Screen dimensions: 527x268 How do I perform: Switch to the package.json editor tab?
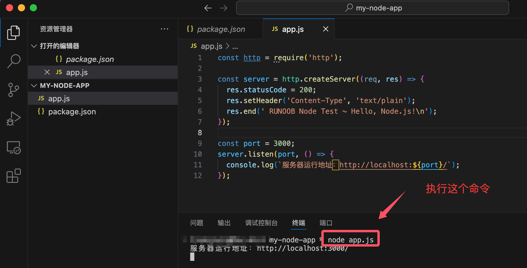221,29
